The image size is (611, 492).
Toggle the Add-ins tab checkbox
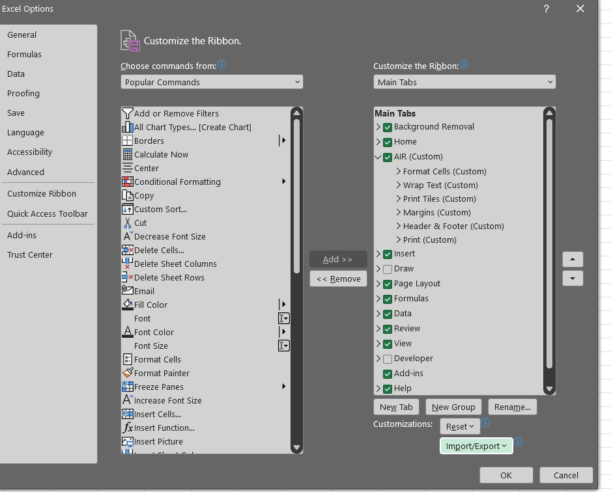(x=388, y=374)
